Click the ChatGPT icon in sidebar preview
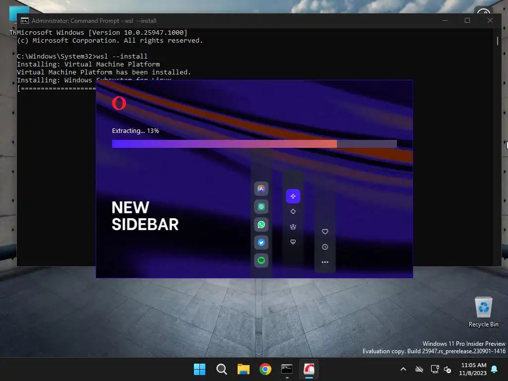Viewport: 508px width, 381px height. [261, 206]
